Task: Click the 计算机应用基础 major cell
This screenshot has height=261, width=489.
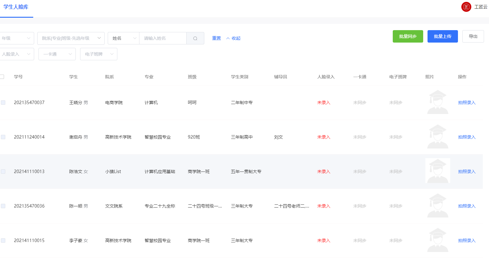Action: (160, 172)
